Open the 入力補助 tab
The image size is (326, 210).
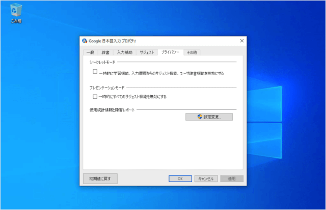[124, 52]
